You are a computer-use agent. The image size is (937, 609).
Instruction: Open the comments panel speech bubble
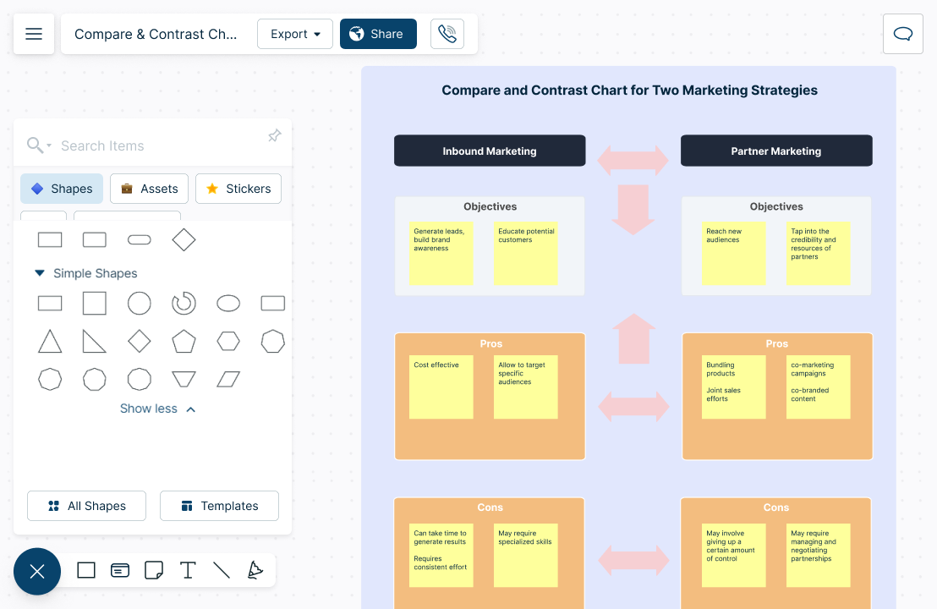(902, 34)
